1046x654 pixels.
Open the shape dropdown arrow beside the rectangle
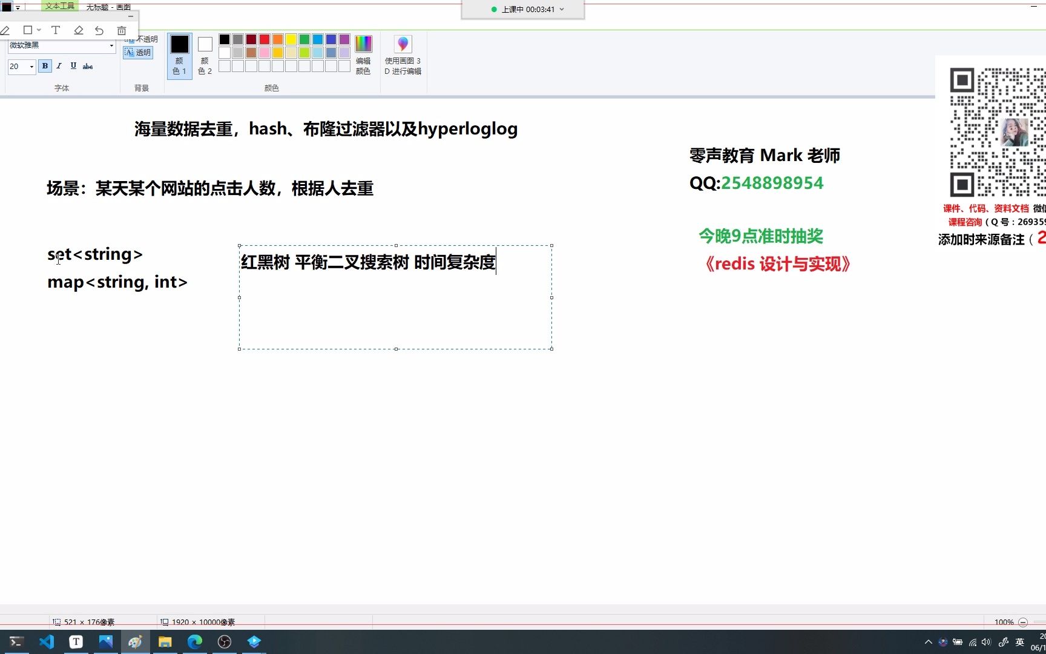tap(39, 30)
